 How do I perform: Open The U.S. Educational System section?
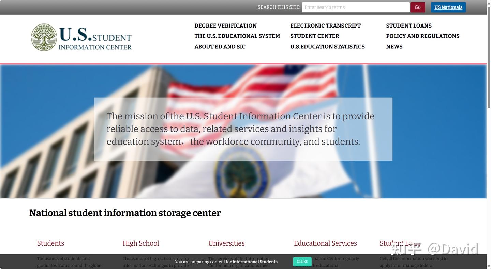(x=237, y=36)
